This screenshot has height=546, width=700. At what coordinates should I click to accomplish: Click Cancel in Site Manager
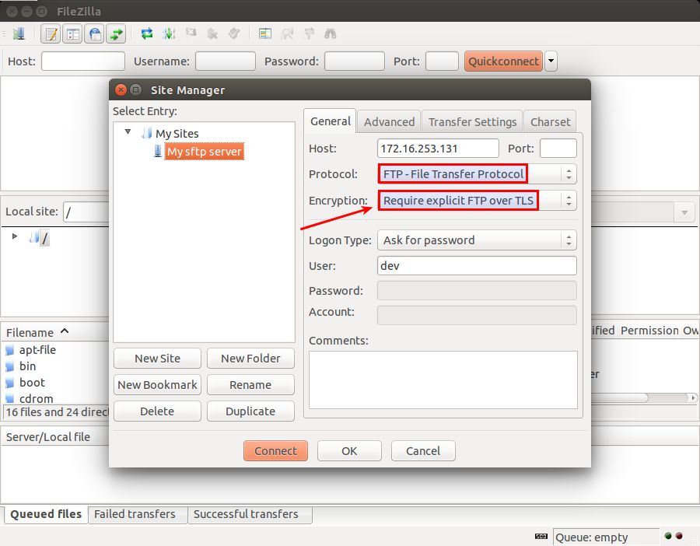click(423, 451)
